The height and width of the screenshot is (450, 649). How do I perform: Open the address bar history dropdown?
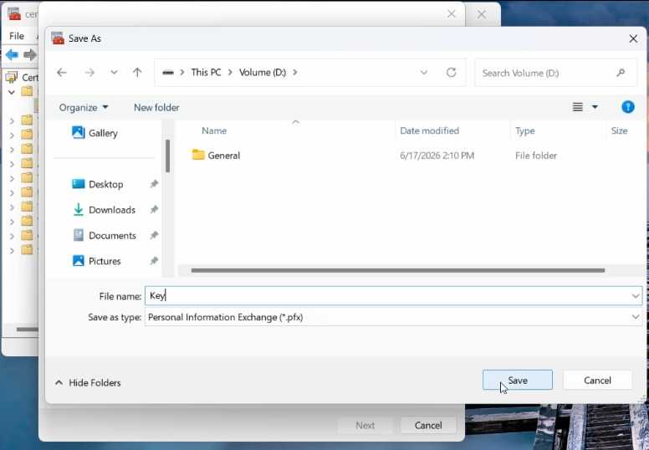click(424, 73)
